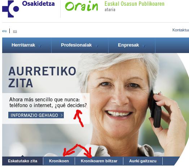189x167 pixels.
Task: Select the Aurki gaitzazu tab
Action: point(143,161)
